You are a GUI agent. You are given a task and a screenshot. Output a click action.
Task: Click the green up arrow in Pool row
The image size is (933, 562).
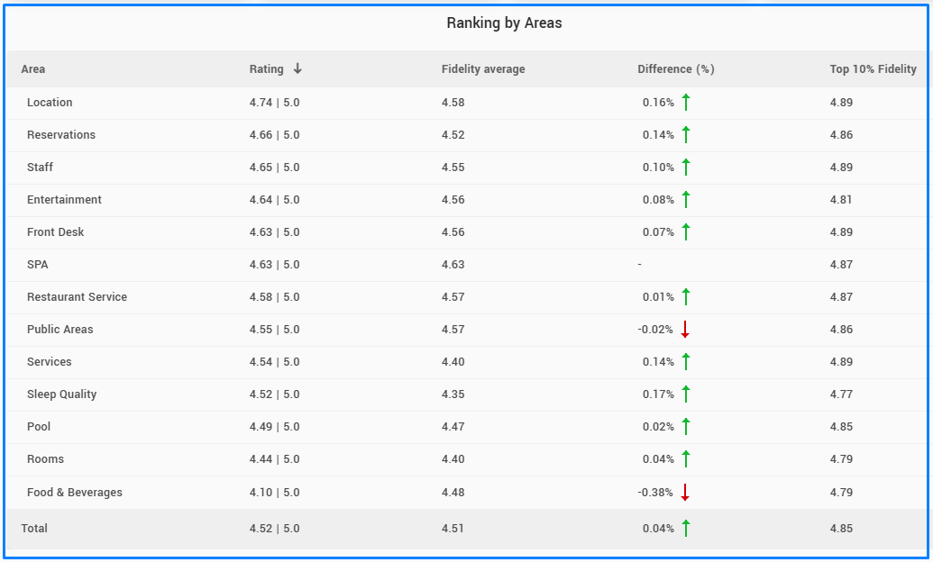click(685, 426)
